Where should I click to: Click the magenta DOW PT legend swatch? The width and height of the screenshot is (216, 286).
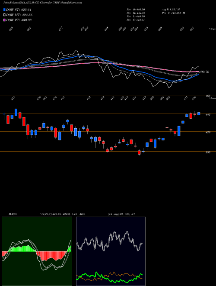(x=4, y=20)
